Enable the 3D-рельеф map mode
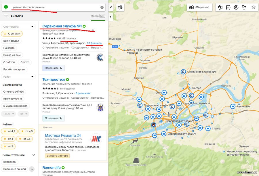The height and width of the screenshot is (176, 259). pyautogui.click(x=199, y=7)
